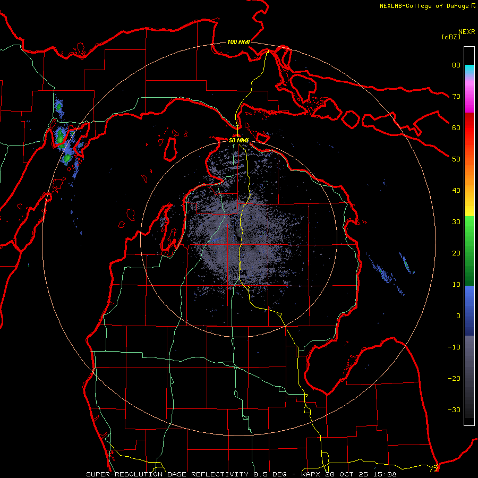Click the 50 dBZ scale value
The image size is (478, 478).
[456, 159]
